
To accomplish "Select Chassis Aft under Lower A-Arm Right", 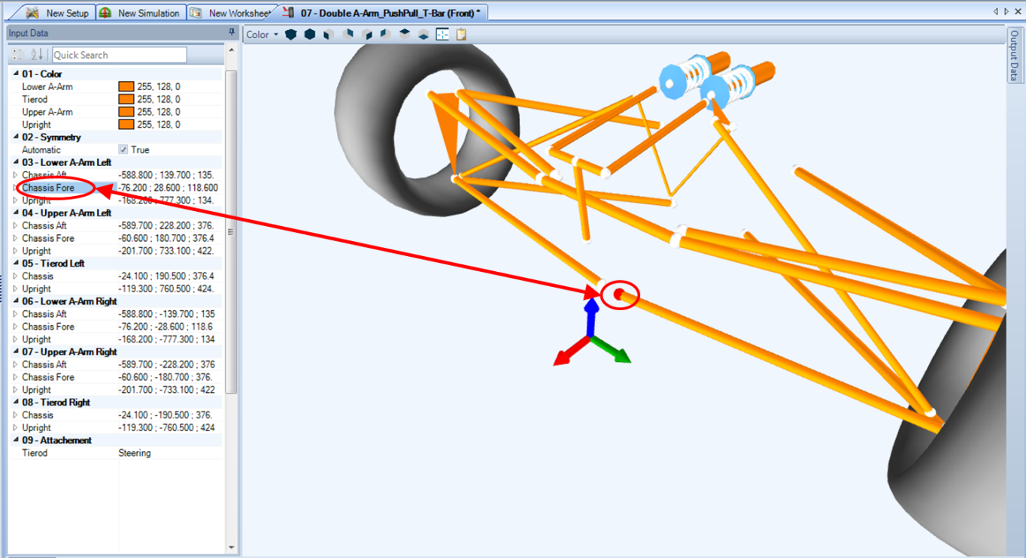I will tap(117, 314).
